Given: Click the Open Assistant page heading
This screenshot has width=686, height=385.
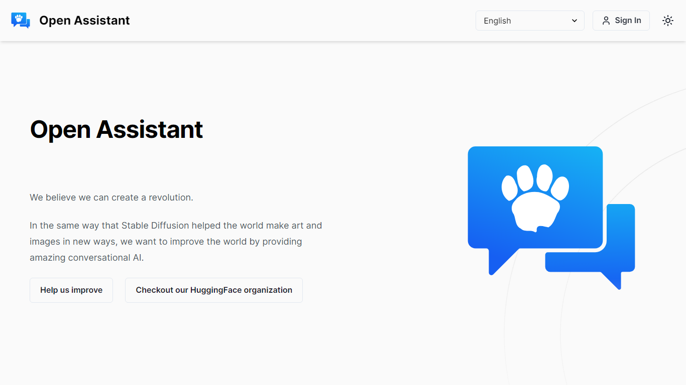Looking at the screenshot, I should [x=116, y=129].
